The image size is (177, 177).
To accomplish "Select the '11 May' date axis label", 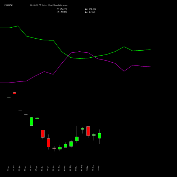I will [x=87, y=168].
